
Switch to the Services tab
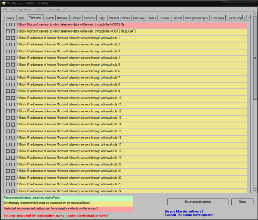pyautogui.click(x=89, y=18)
